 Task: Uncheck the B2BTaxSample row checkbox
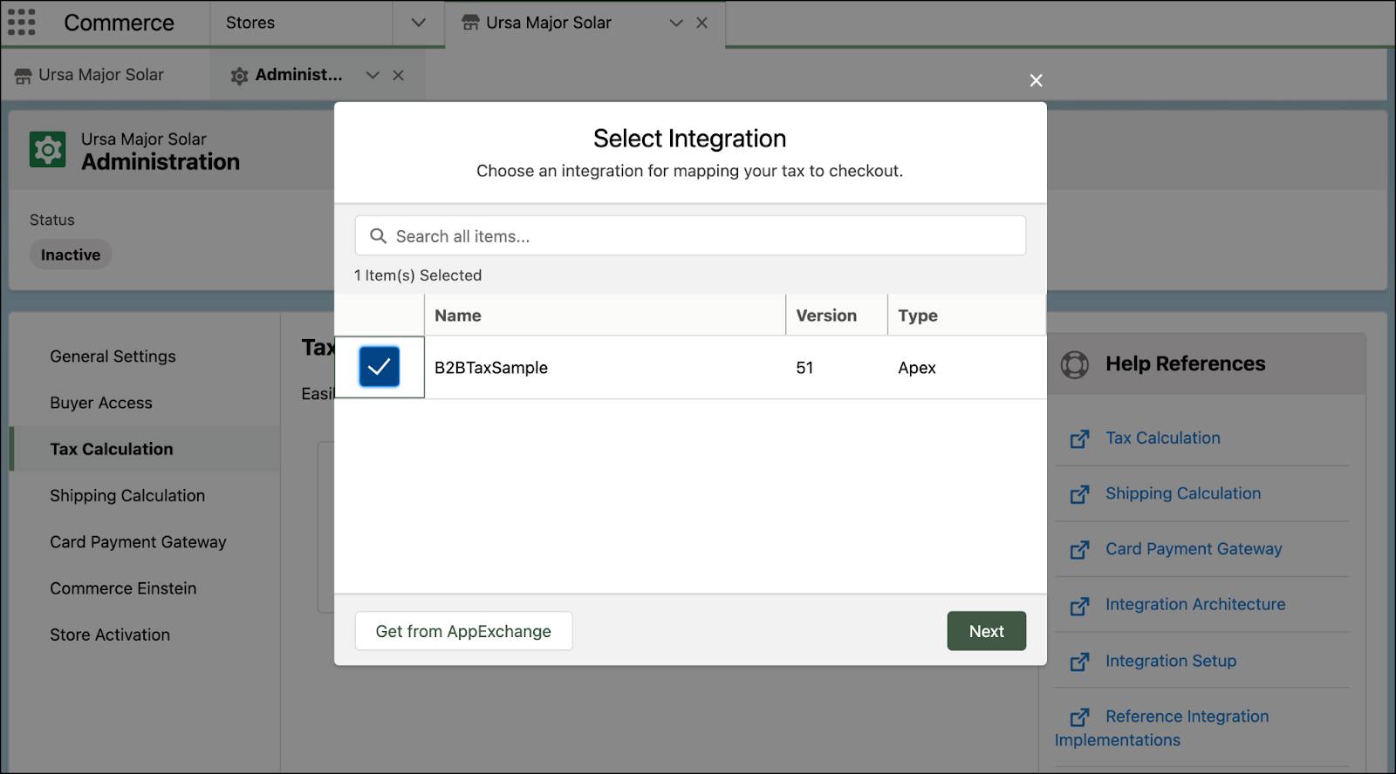pyautogui.click(x=380, y=367)
